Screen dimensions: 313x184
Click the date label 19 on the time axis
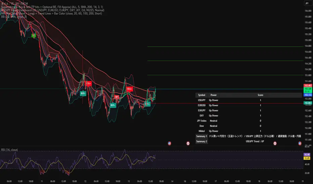[x=303, y=181]
